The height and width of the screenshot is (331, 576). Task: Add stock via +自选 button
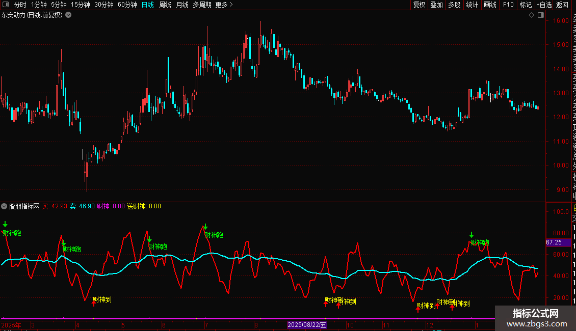coord(544,5)
